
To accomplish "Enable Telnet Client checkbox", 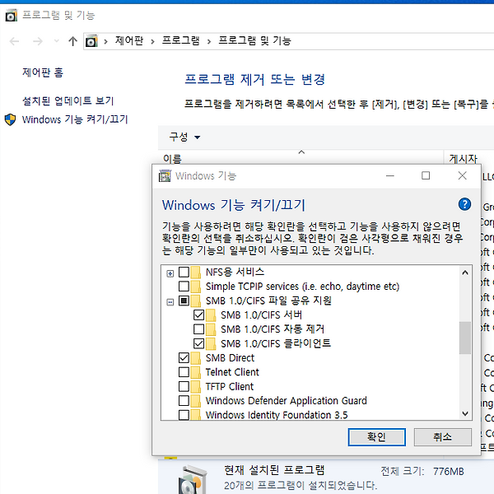I will coord(184,372).
